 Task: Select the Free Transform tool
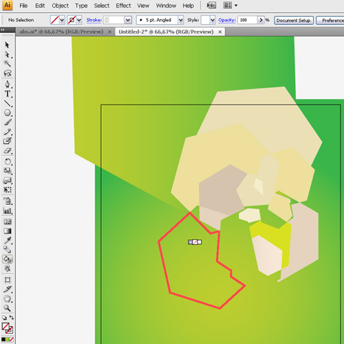point(8,190)
